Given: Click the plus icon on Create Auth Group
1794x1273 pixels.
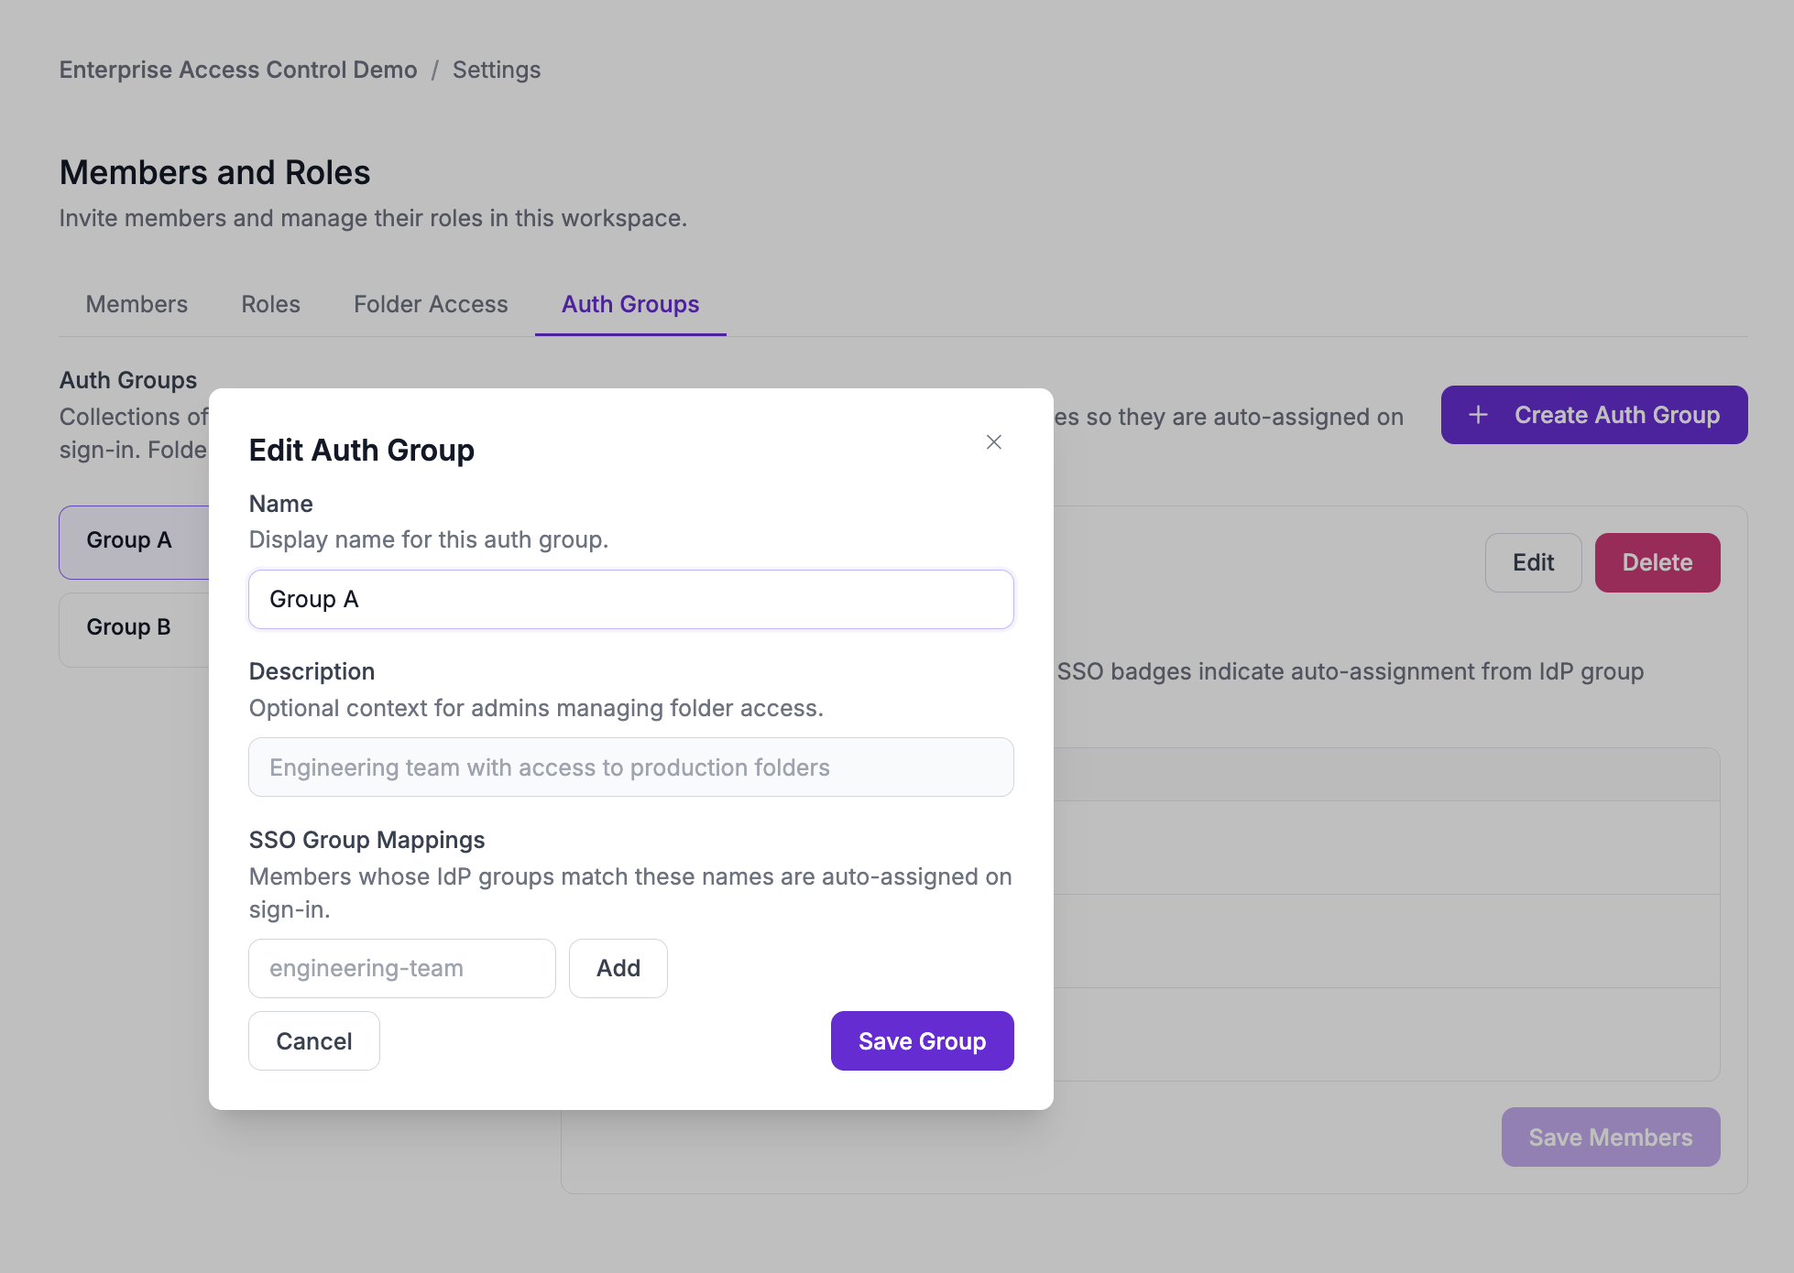Looking at the screenshot, I should click(1478, 415).
